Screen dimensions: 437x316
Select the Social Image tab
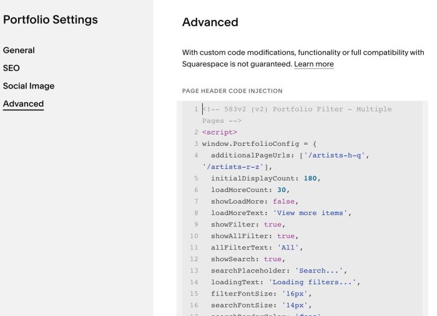coord(29,86)
